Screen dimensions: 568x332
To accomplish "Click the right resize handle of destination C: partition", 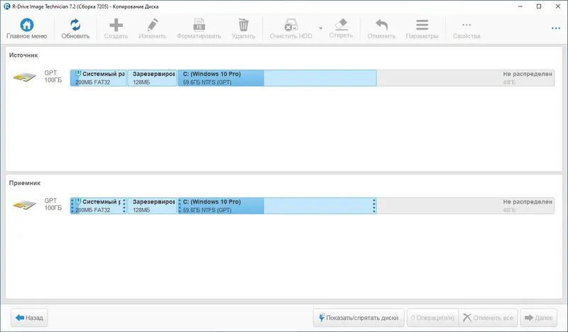I will 374,206.
